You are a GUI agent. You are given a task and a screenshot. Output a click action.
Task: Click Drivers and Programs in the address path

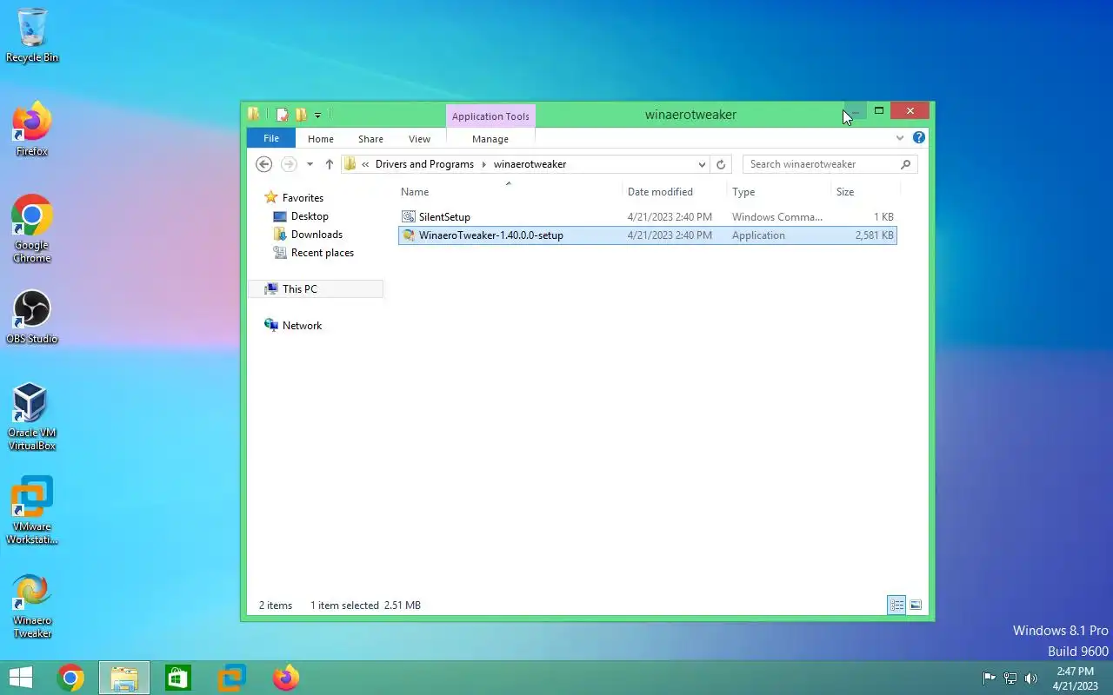[424, 164]
